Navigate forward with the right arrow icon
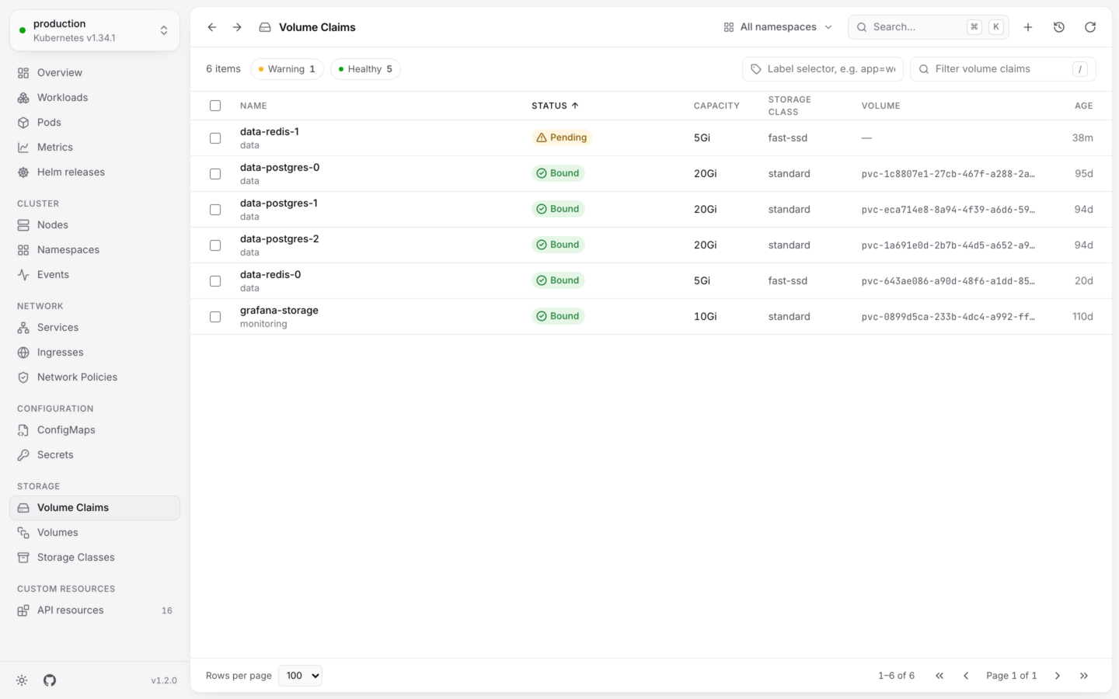Viewport: 1119px width, 699px height. point(237,27)
